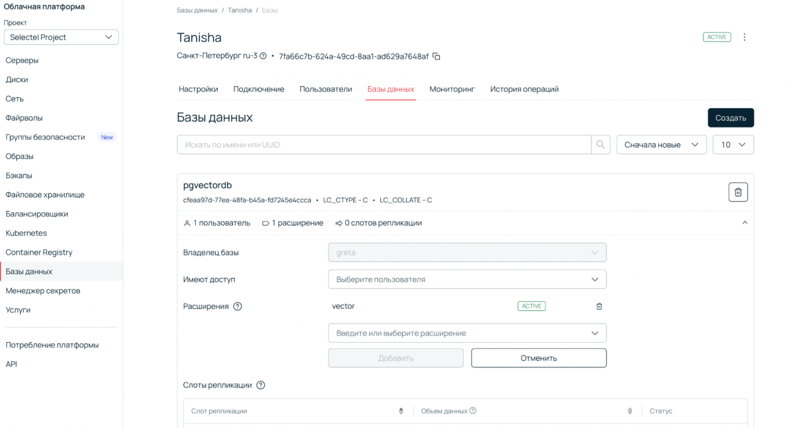
Task: Click the ACTIVE status badge of vector extension
Action: pyautogui.click(x=531, y=306)
